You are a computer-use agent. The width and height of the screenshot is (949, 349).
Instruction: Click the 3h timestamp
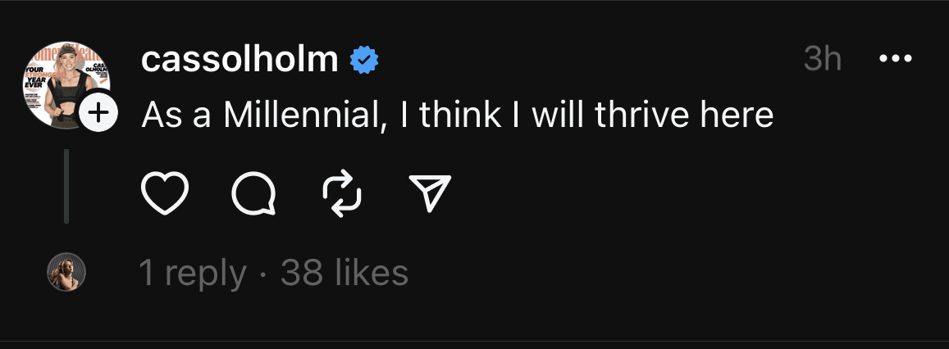pyautogui.click(x=823, y=59)
